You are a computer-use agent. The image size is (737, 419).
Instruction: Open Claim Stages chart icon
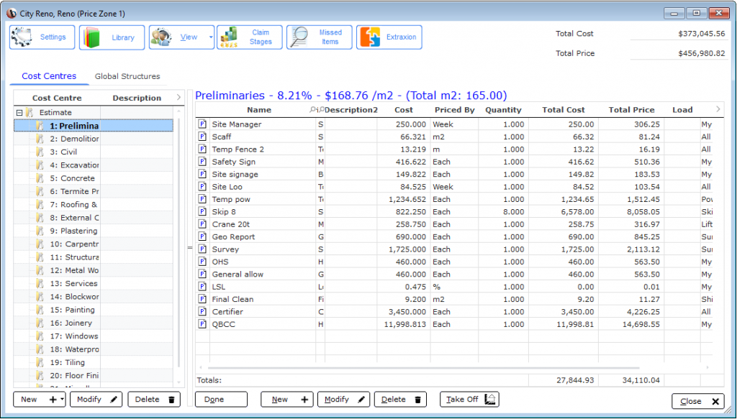tap(230, 37)
